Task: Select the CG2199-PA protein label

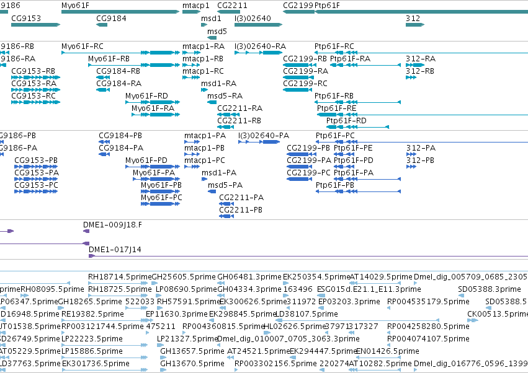Action: click(309, 160)
